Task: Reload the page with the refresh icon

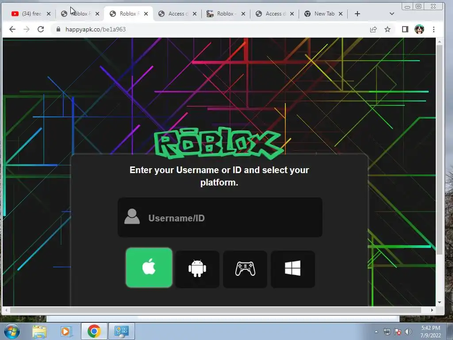Action: [41, 29]
